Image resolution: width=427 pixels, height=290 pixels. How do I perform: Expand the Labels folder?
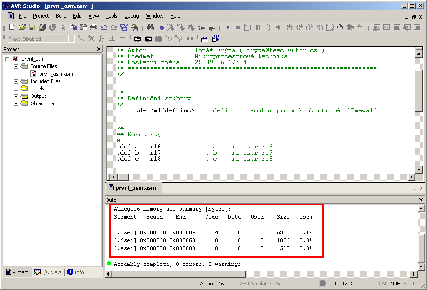pos(16,89)
